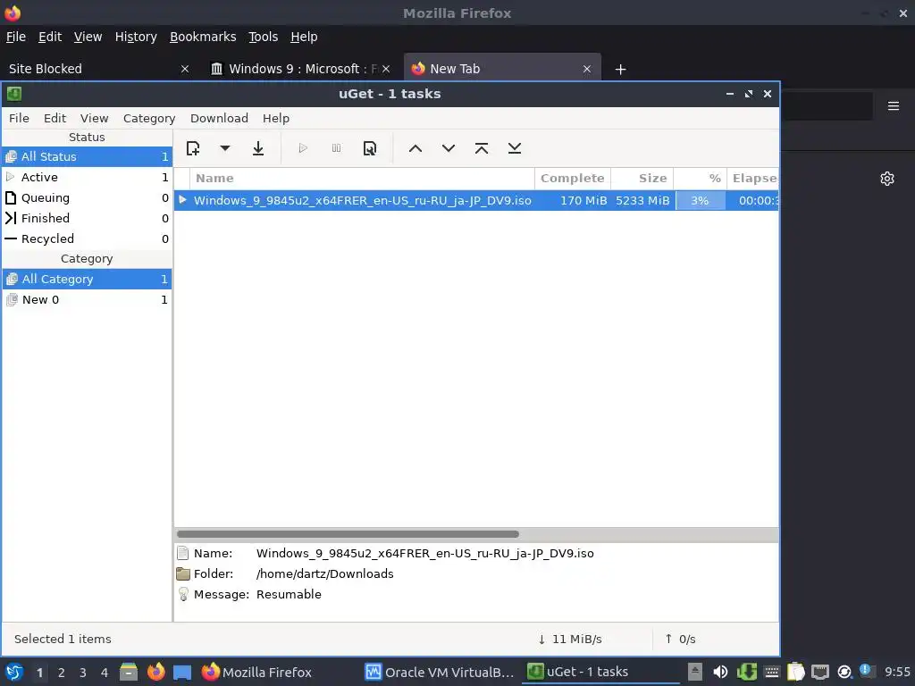Move the download to top of list
Image resolution: width=915 pixels, height=686 pixels.
coord(482,148)
